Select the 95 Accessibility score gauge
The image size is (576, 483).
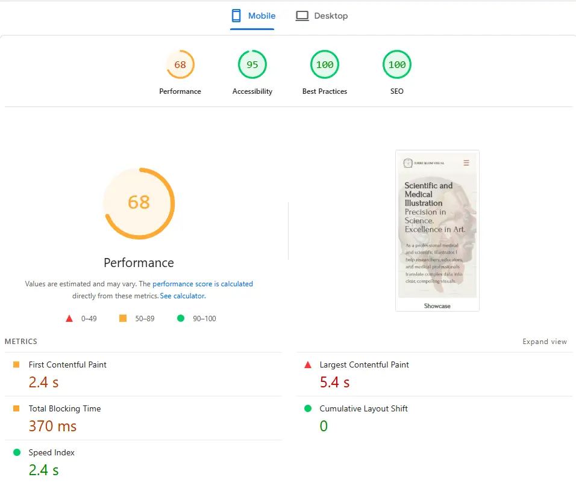coord(252,64)
